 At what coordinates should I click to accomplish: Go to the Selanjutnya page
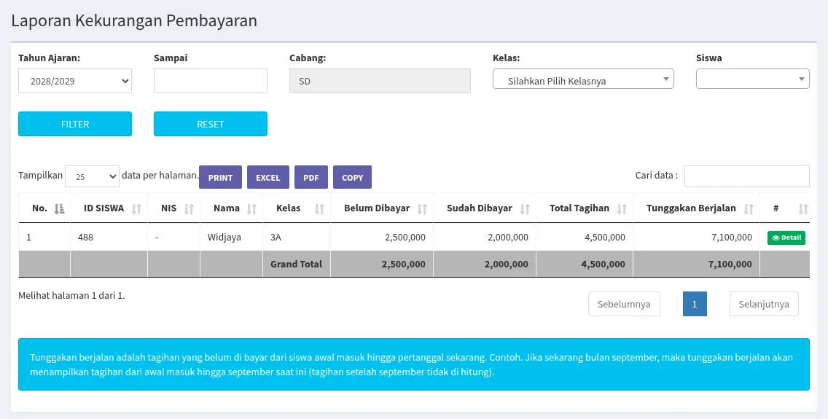(764, 304)
